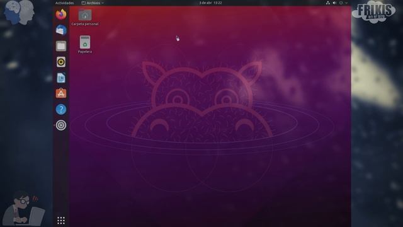Click the volume speaker icon
403x227 pixels.
(334, 3)
